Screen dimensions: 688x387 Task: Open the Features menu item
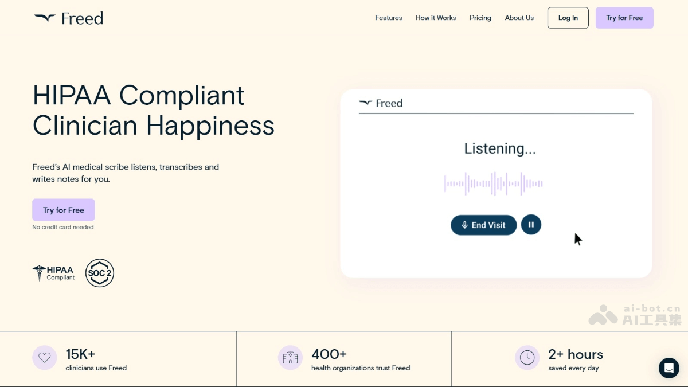[x=388, y=18]
